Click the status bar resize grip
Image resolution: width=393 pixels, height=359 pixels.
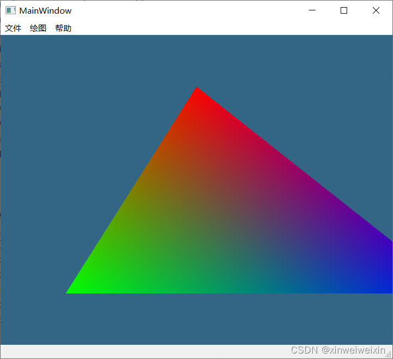click(389, 354)
